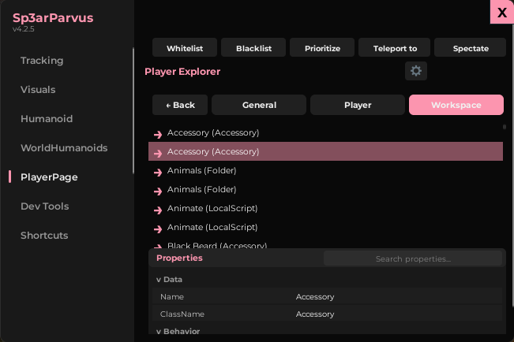Click the sidebar scrollbar
The image size is (514, 342).
coord(133,111)
